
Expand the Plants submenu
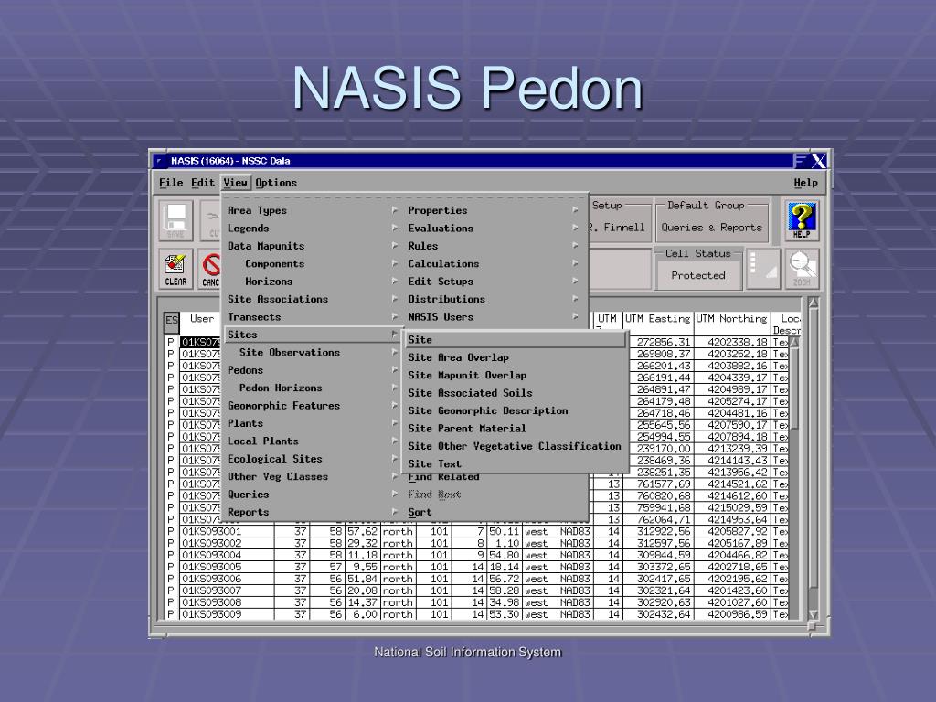[x=313, y=423]
